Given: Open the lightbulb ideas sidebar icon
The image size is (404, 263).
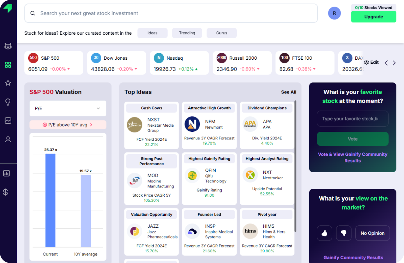Looking at the screenshot, I should point(8,102).
